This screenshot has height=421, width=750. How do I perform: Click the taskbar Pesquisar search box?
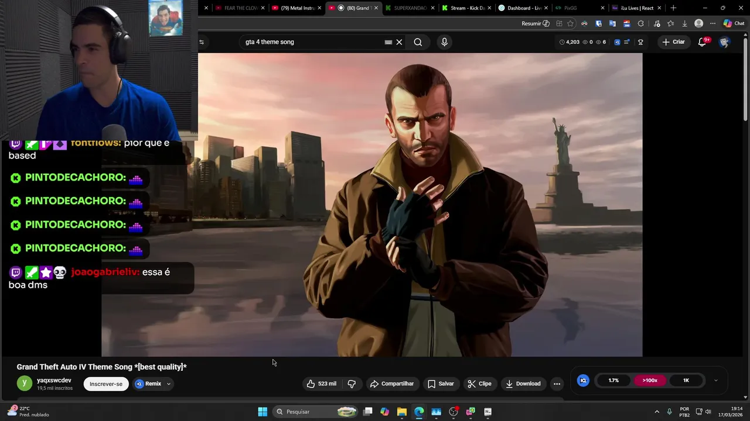pos(315,412)
